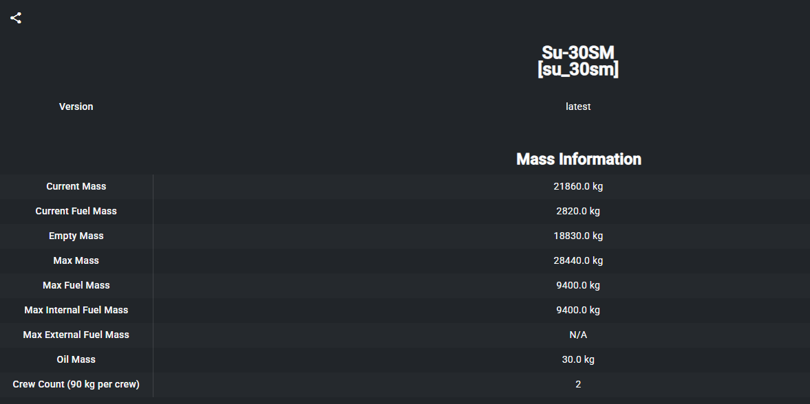Click the 'latest' version value
The width and height of the screenshot is (810, 404).
(578, 106)
